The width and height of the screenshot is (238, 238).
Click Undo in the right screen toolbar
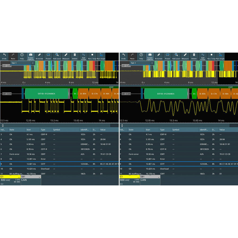123,57
